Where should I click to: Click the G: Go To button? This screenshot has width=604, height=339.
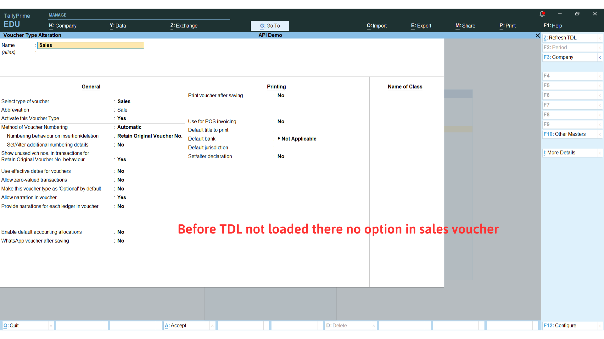coord(270,26)
